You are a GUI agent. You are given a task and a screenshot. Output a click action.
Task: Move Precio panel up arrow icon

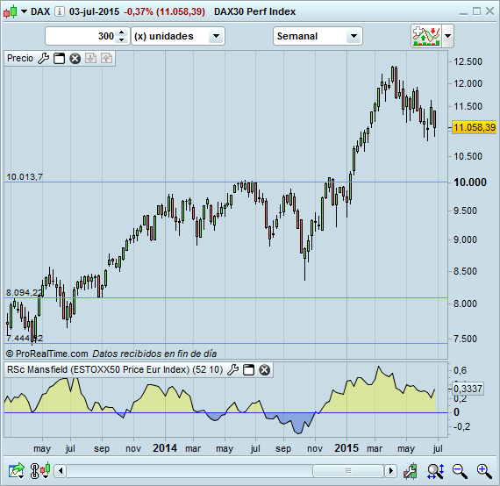(106, 59)
